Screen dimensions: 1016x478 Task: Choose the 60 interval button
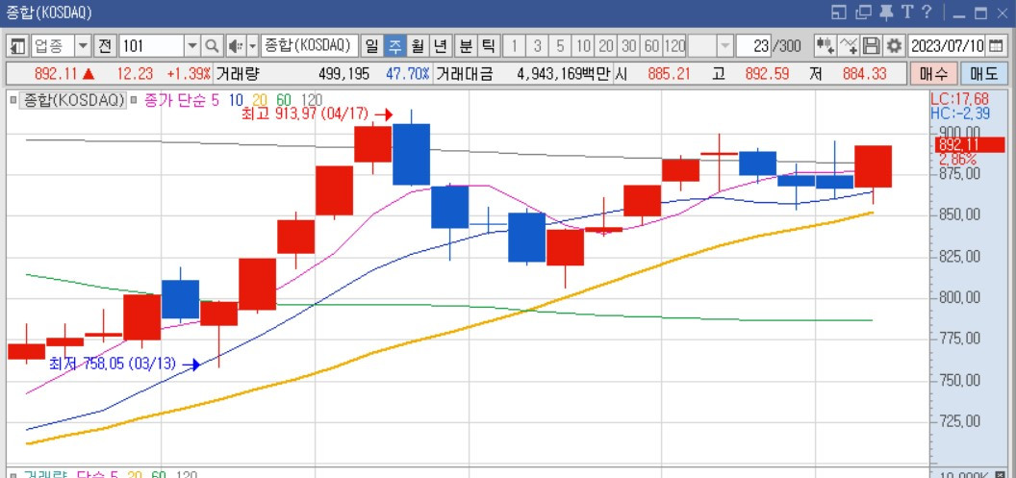tap(652, 46)
